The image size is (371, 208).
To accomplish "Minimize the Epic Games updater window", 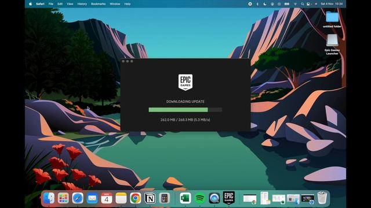I will coord(128,61).
